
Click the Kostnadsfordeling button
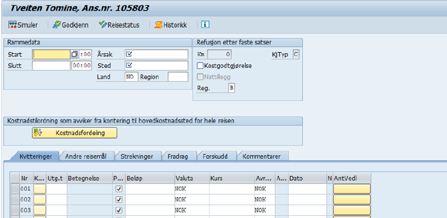tap(74, 133)
